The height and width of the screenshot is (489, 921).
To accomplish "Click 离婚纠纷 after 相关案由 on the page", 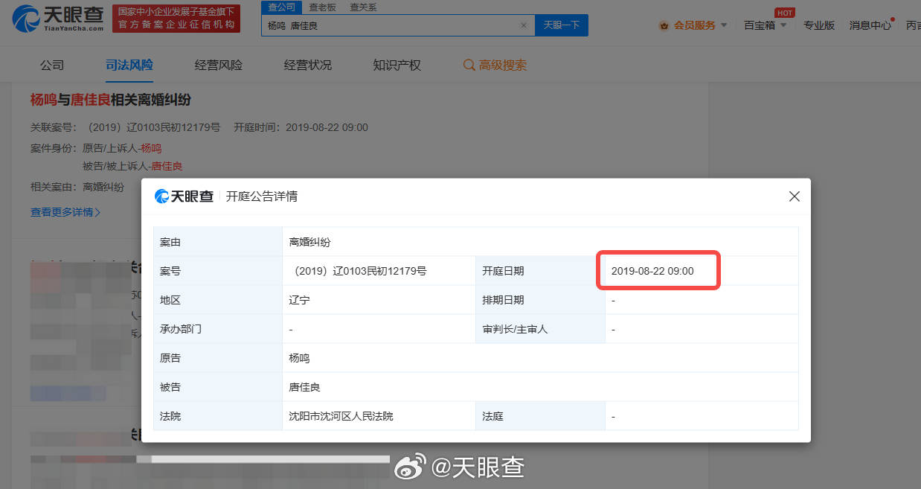I will [x=103, y=187].
